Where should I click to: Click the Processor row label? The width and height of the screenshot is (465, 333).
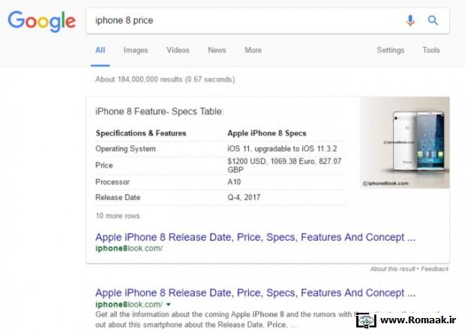[112, 182]
